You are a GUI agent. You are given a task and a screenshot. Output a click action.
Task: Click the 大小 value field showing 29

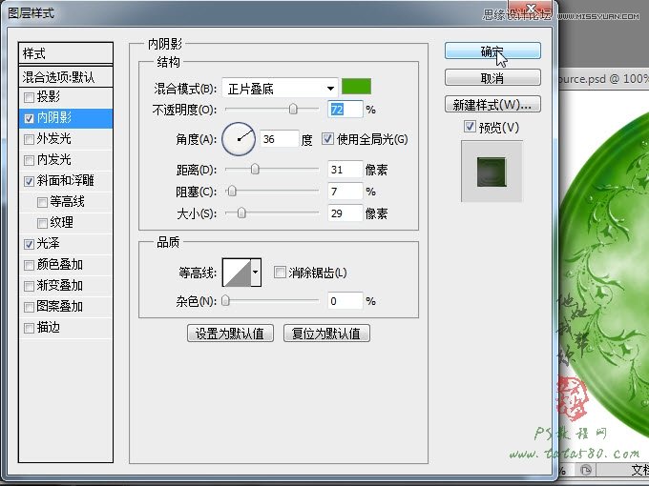point(345,213)
